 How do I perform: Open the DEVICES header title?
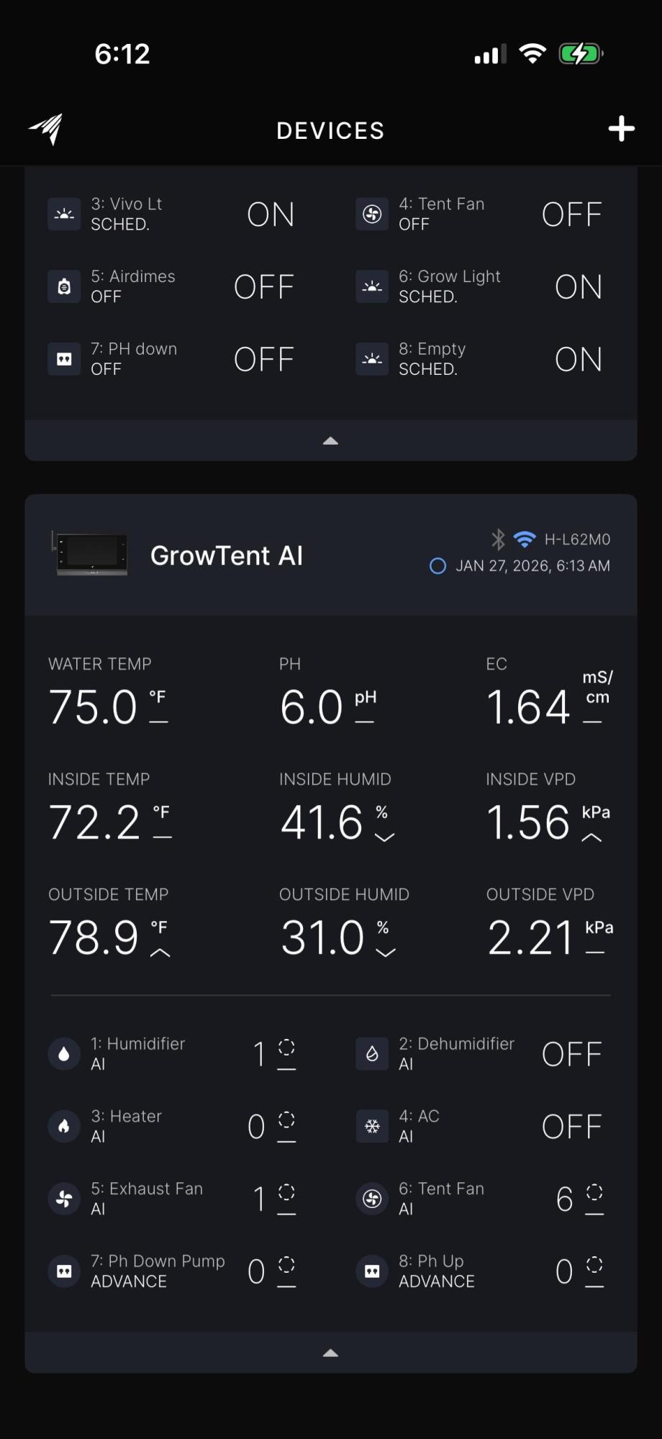tap(331, 131)
